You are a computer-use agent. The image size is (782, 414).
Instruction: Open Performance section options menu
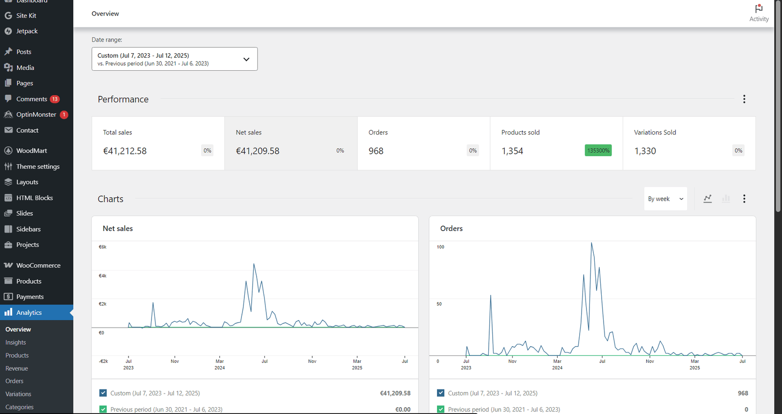pos(744,99)
